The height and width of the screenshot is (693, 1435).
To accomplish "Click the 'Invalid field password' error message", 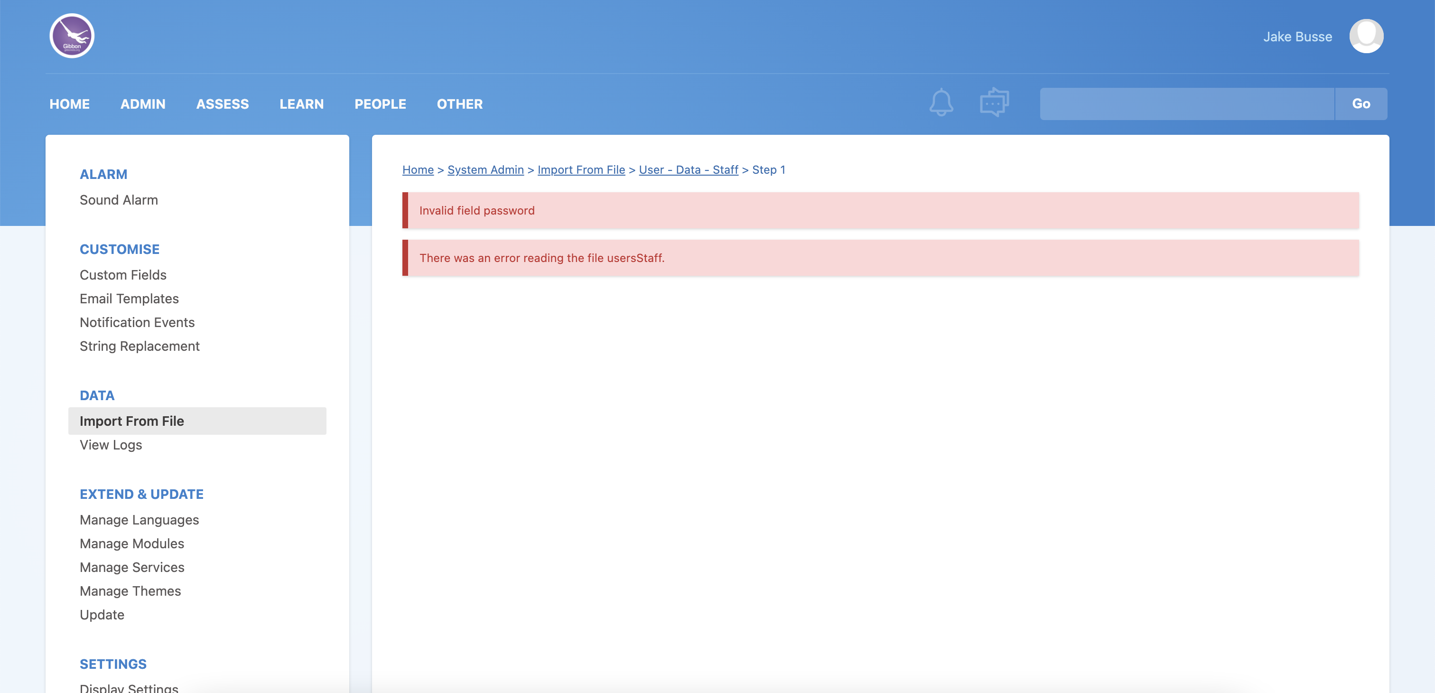I will point(880,211).
